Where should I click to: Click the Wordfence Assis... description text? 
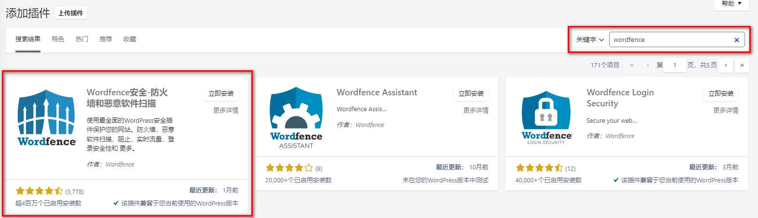[362, 109]
